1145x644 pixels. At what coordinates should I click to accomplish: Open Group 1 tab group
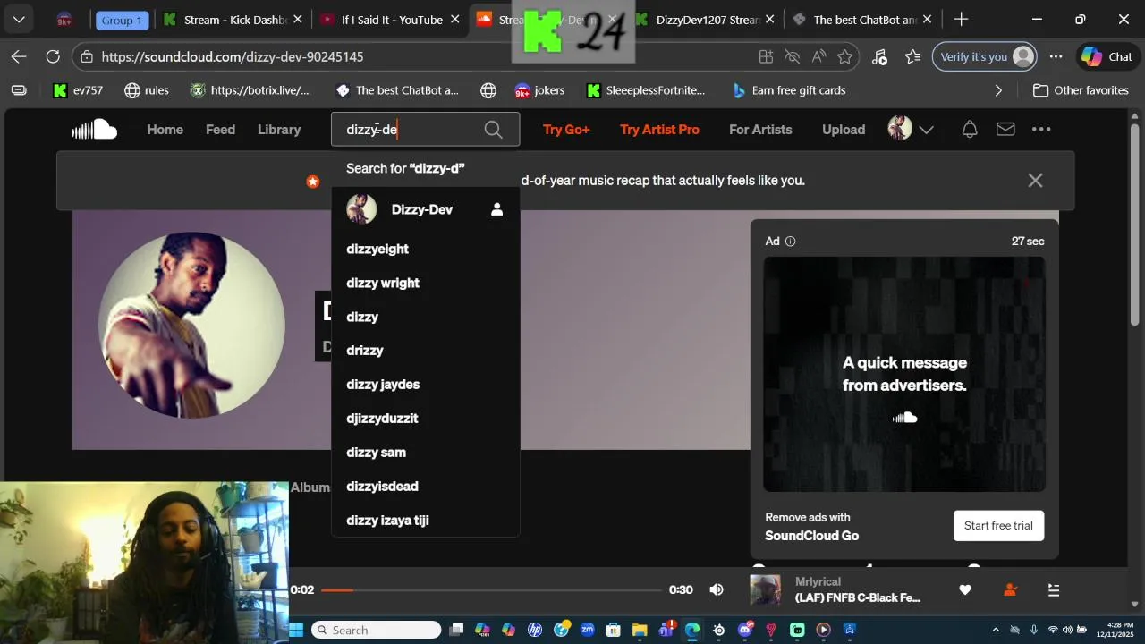(x=122, y=20)
